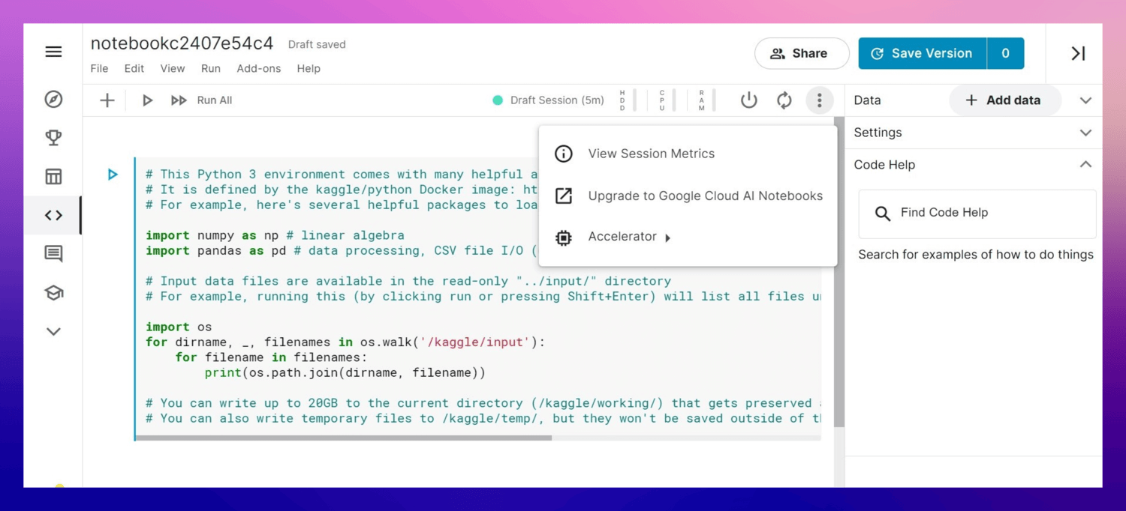Collapse the Code Help section chevron
The height and width of the screenshot is (511, 1126).
(x=1085, y=164)
